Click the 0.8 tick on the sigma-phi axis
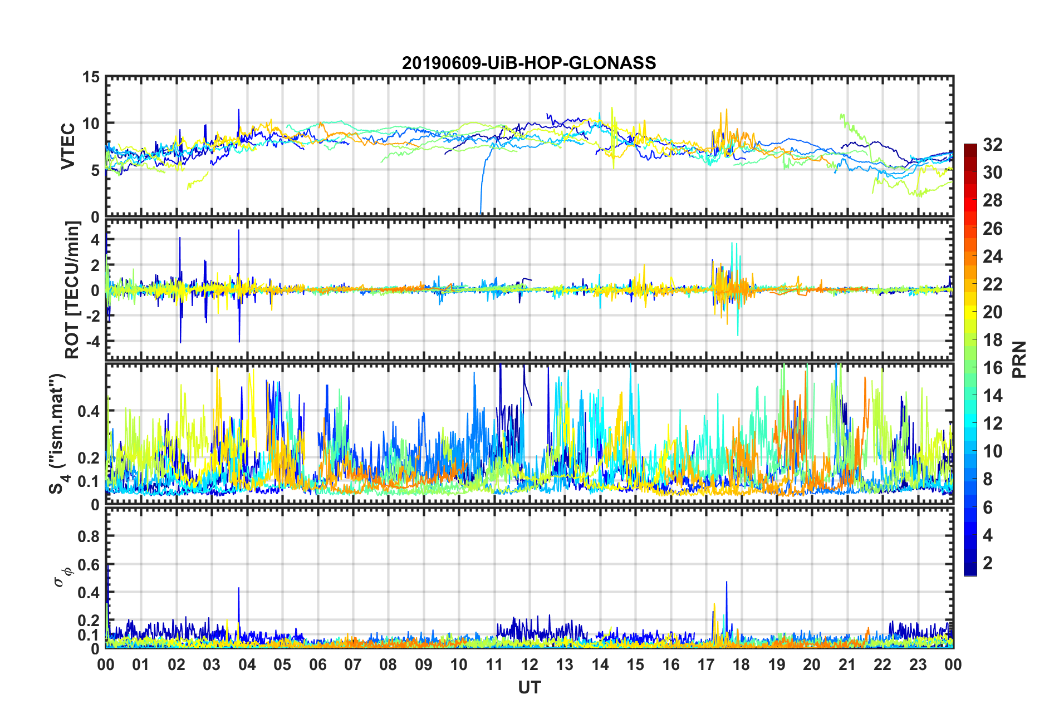Viewport: 1059px width, 719px height. [x=89, y=536]
